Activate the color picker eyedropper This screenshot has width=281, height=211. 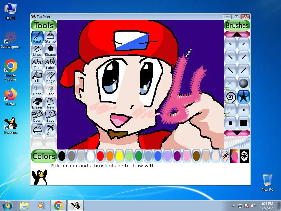225,156
